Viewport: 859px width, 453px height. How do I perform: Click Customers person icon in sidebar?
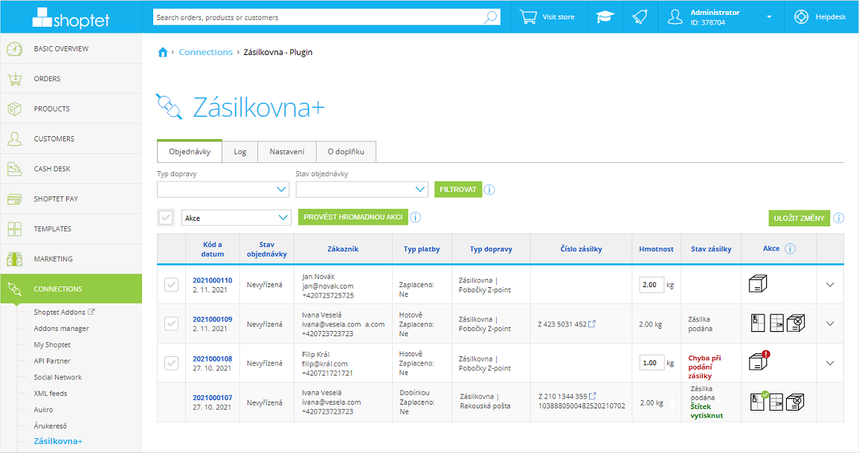click(15, 138)
